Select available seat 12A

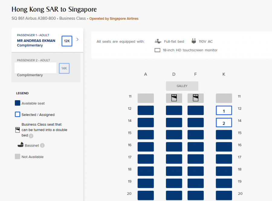coord(146,110)
